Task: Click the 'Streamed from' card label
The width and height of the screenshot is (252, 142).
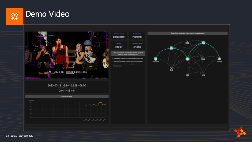Action: tap(119, 34)
